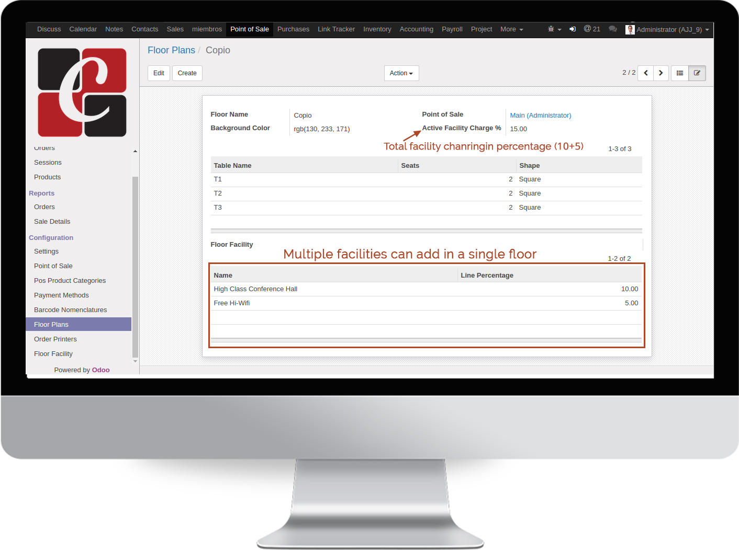Open Purchases from top menu
Viewport: 739px width, 550px height.
click(x=294, y=29)
